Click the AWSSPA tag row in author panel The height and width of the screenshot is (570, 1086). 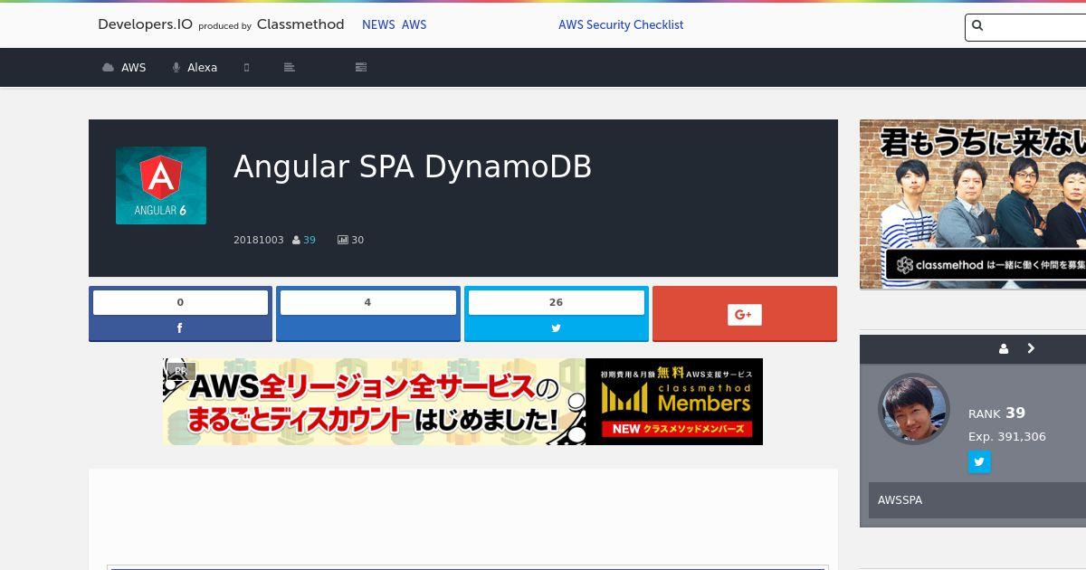pos(977,500)
